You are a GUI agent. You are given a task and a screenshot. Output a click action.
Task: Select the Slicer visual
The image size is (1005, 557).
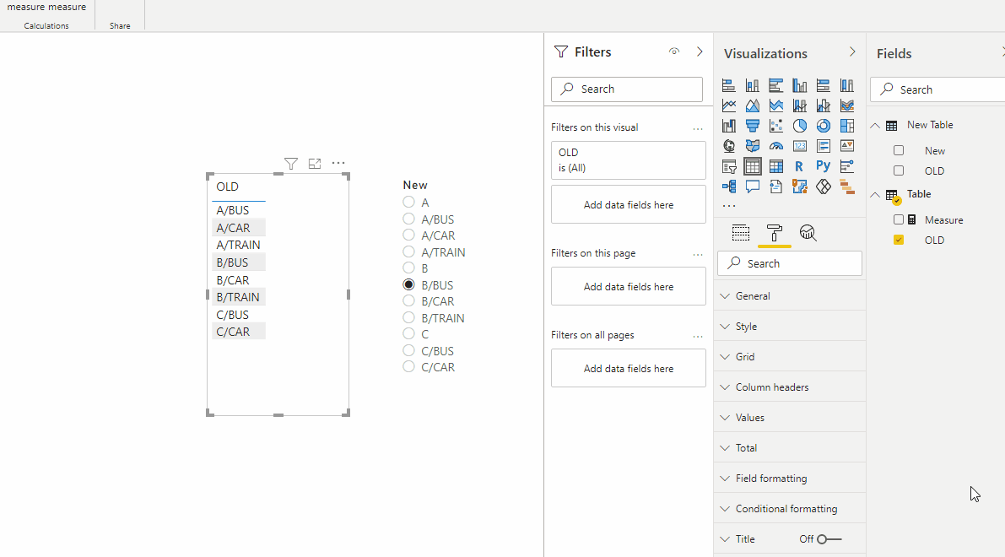pyautogui.click(x=729, y=166)
